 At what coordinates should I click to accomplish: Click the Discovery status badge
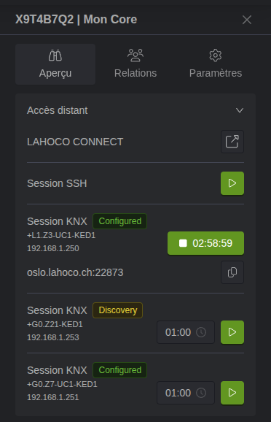(x=117, y=310)
